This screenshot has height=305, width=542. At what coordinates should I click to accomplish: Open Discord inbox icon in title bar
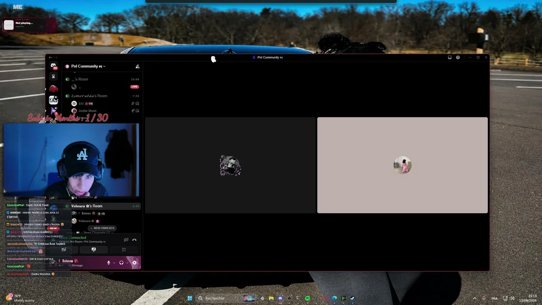[450, 57]
